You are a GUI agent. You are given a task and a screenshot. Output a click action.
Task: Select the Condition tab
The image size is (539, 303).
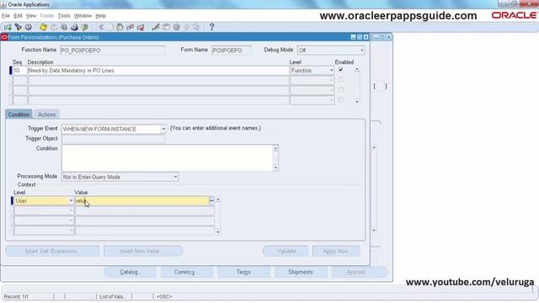[x=19, y=114]
